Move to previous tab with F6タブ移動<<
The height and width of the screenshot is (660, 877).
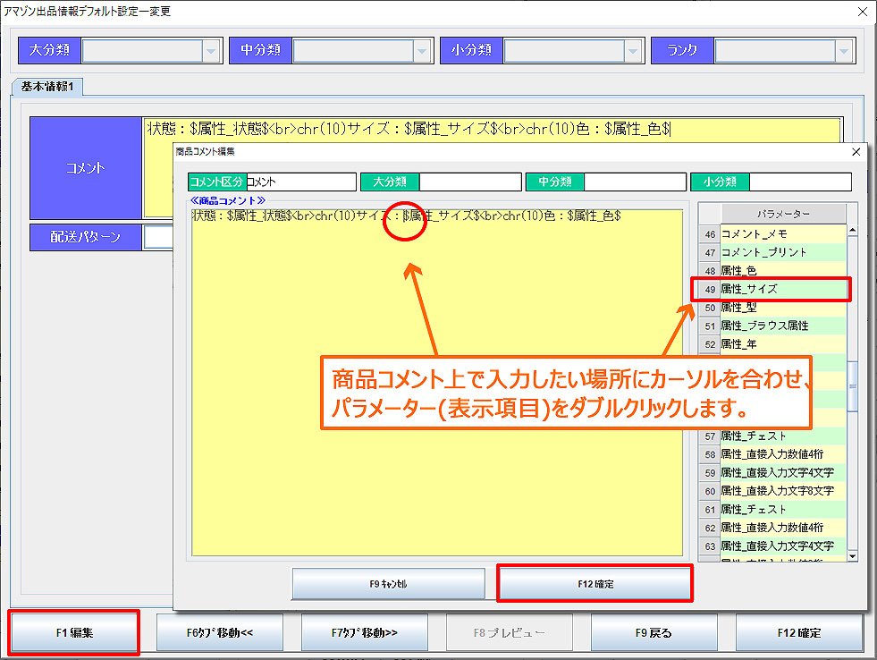(x=220, y=632)
